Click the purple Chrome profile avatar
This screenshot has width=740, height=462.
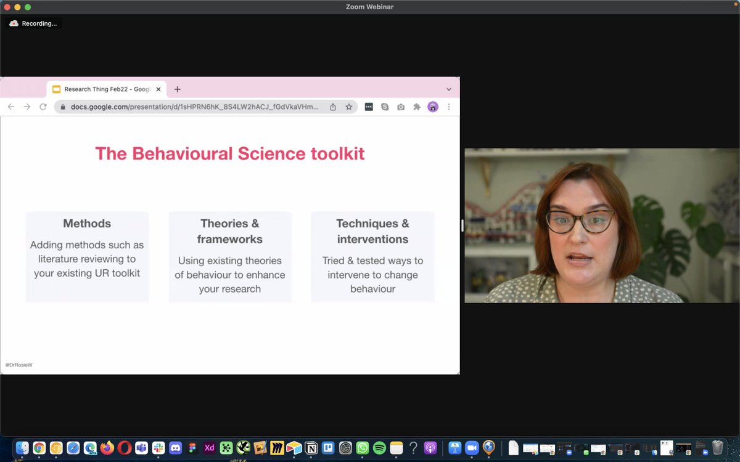pyautogui.click(x=434, y=107)
